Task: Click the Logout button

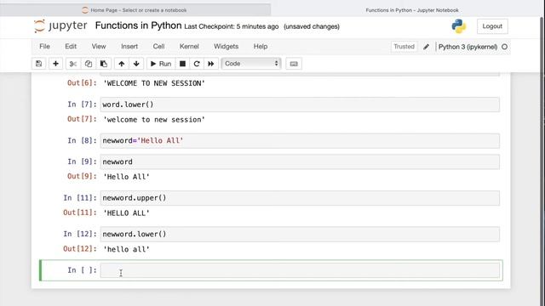Action: [x=492, y=26]
